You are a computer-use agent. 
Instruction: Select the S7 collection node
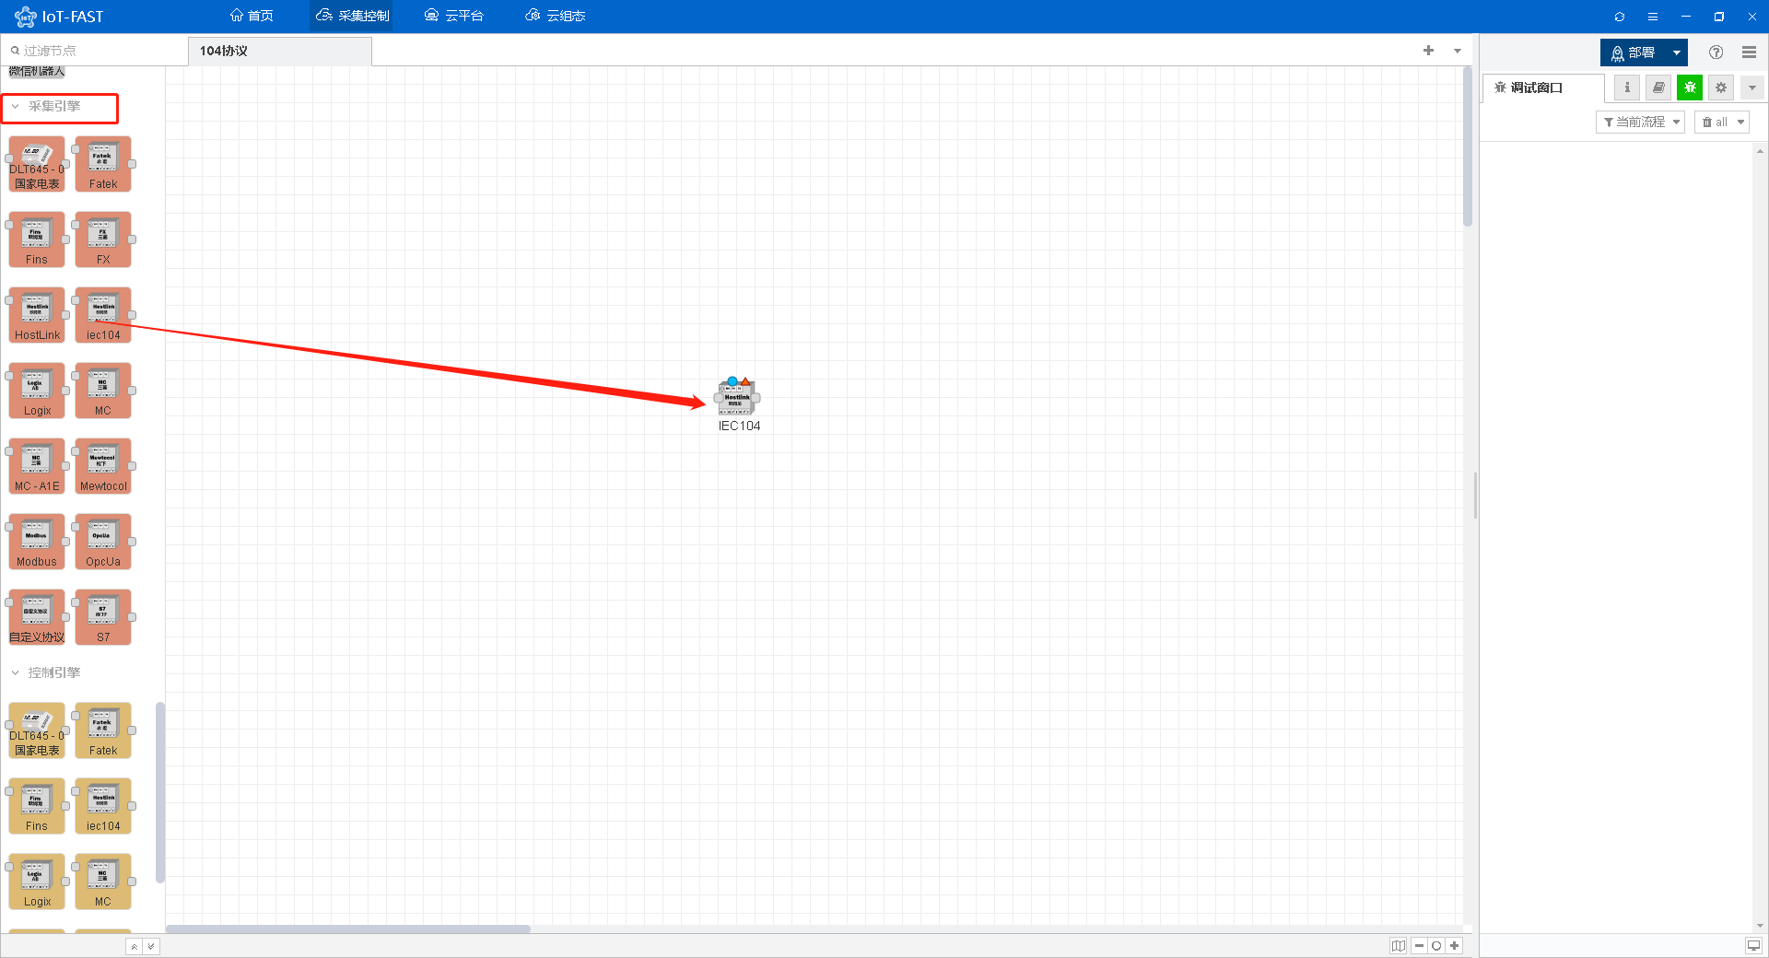[x=103, y=617]
